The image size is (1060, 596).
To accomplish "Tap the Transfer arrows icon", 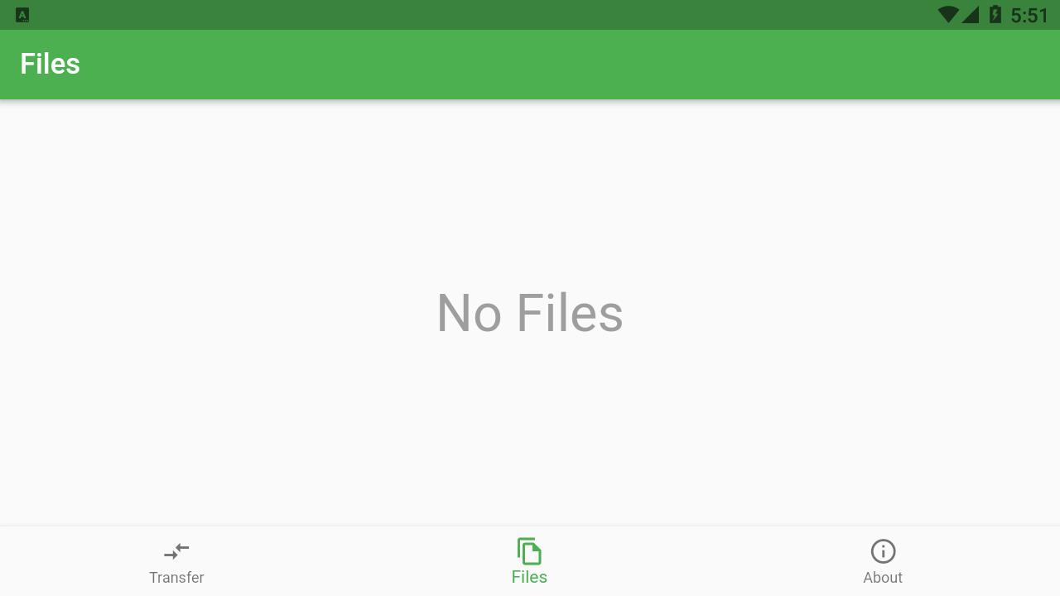I will click(x=176, y=551).
